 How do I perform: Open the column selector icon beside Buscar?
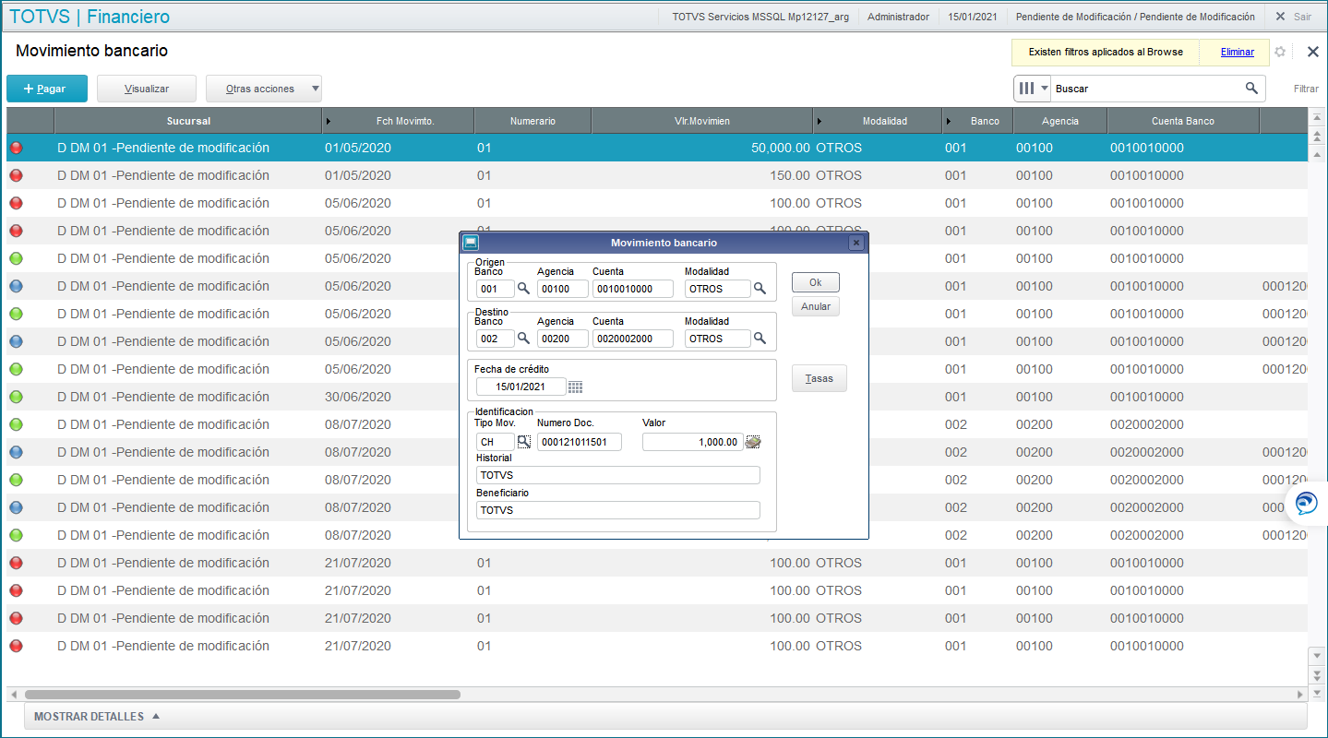pos(1026,89)
